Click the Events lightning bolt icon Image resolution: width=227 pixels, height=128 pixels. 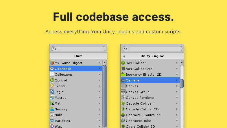52,86
